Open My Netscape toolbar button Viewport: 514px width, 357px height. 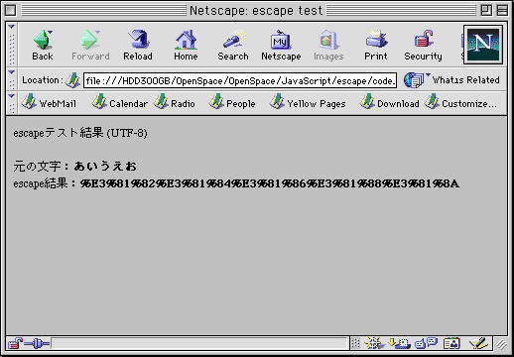(281, 46)
